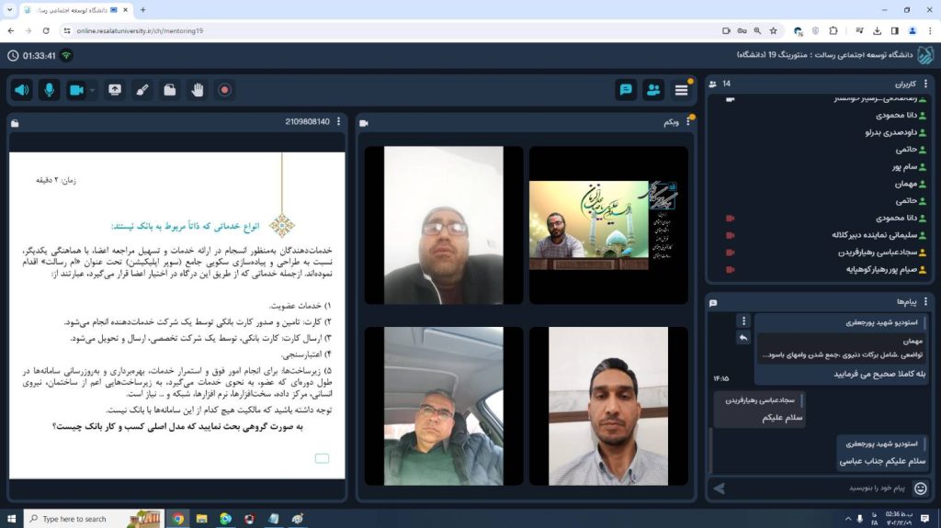This screenshot has width=941, height=528.
Task: Mute the speaker audio button
Action: (x=22, y=90)
